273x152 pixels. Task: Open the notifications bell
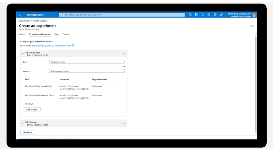(203, 15)
